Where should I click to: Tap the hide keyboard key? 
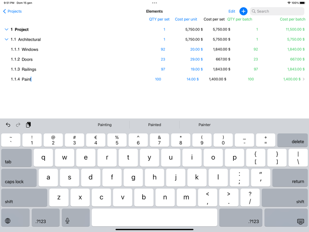286,217
